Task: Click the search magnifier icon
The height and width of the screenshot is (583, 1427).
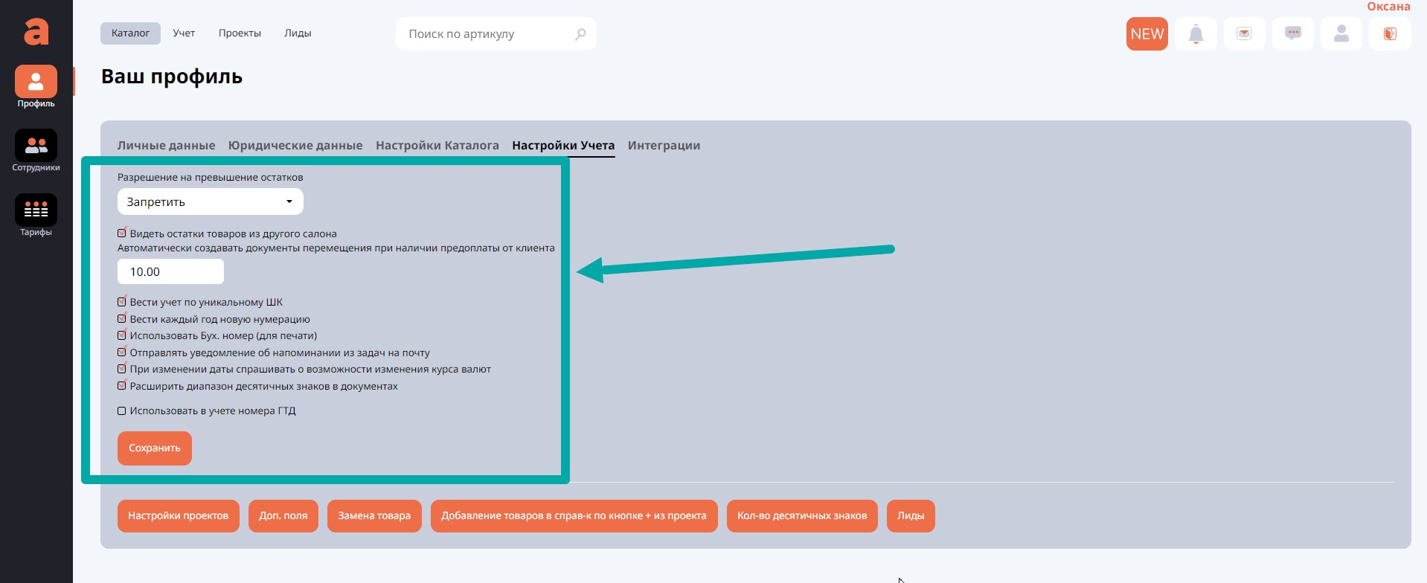Action: click(580, 34)
